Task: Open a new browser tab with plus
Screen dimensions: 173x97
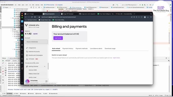Action: (135, 14)
